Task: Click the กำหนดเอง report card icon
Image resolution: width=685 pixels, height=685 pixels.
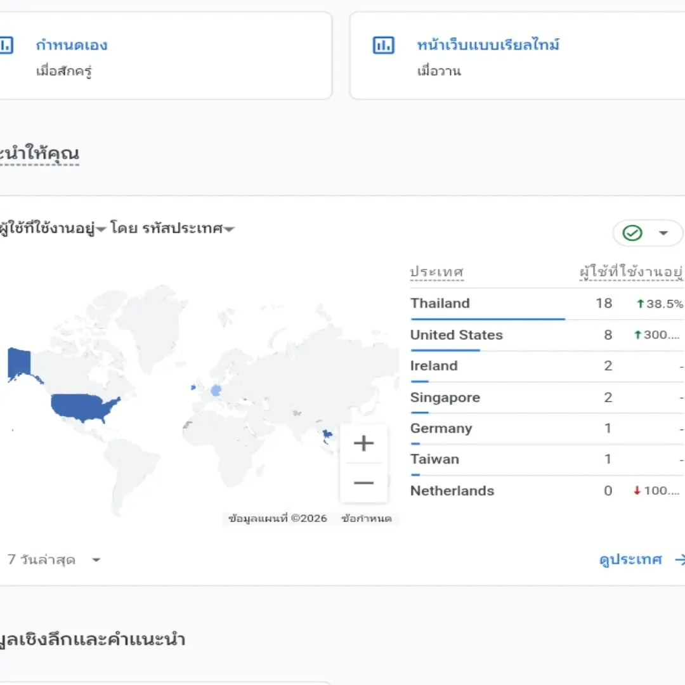Action: tap(6, 45)
